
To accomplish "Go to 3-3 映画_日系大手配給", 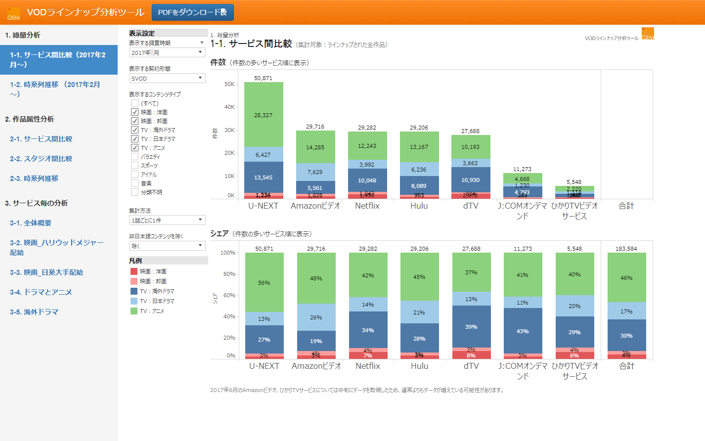I will (x=46, y=272).
